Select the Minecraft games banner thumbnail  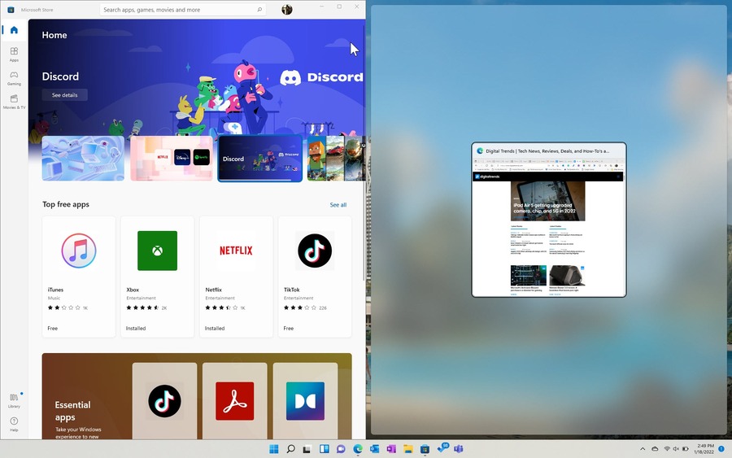click(336, 159)
